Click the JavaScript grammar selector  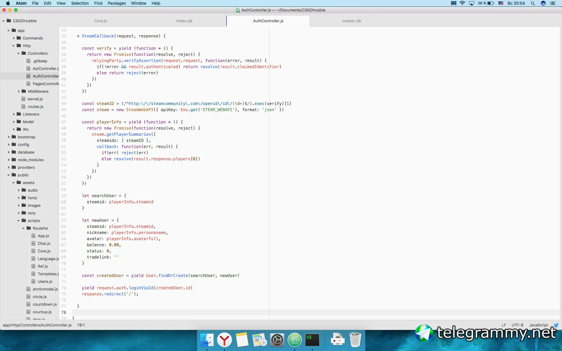click(x=538, y=325)
